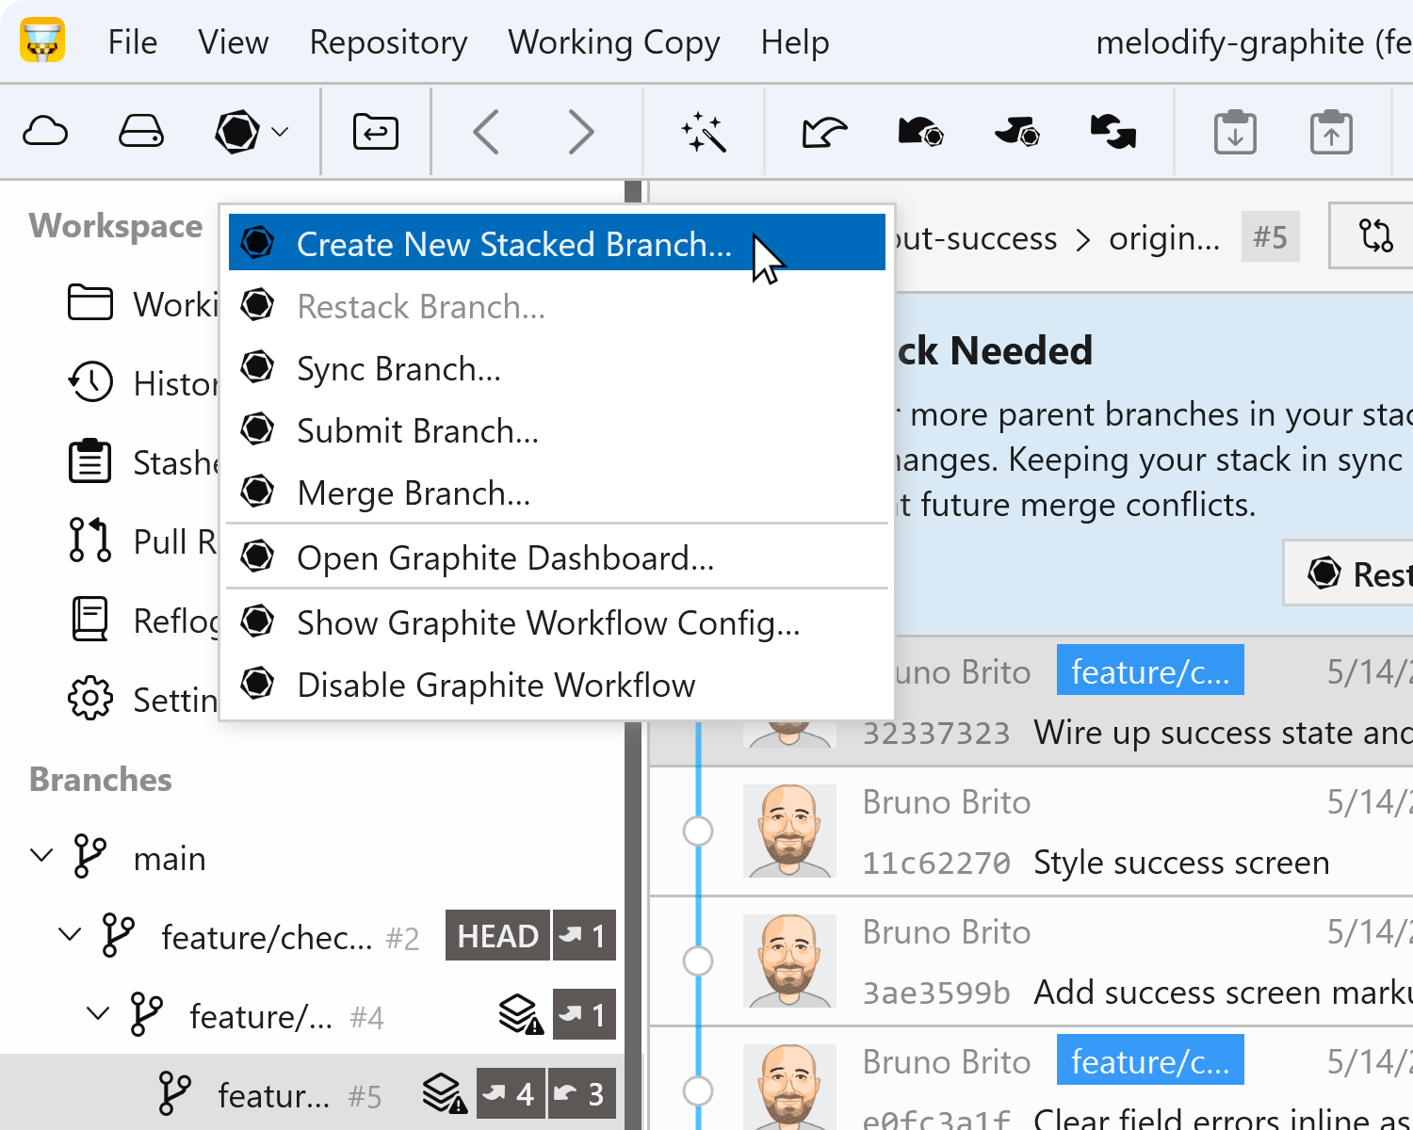
Task: Click the 3 ahead badge on branch #5
Action: (582, 1094)
